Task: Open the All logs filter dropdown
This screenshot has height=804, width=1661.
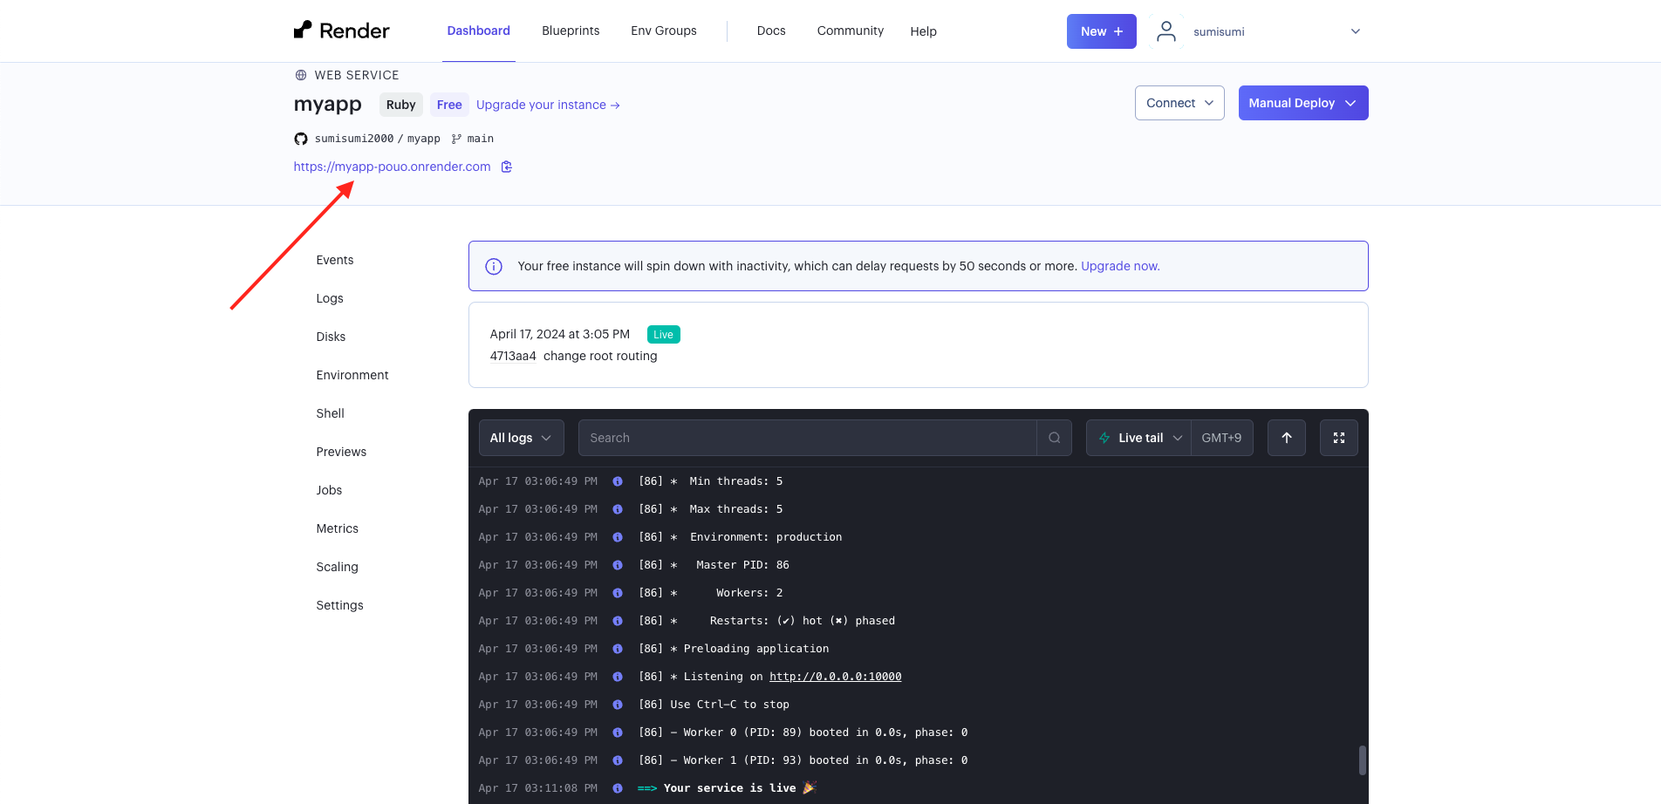Action: click(x=521, y=438)
